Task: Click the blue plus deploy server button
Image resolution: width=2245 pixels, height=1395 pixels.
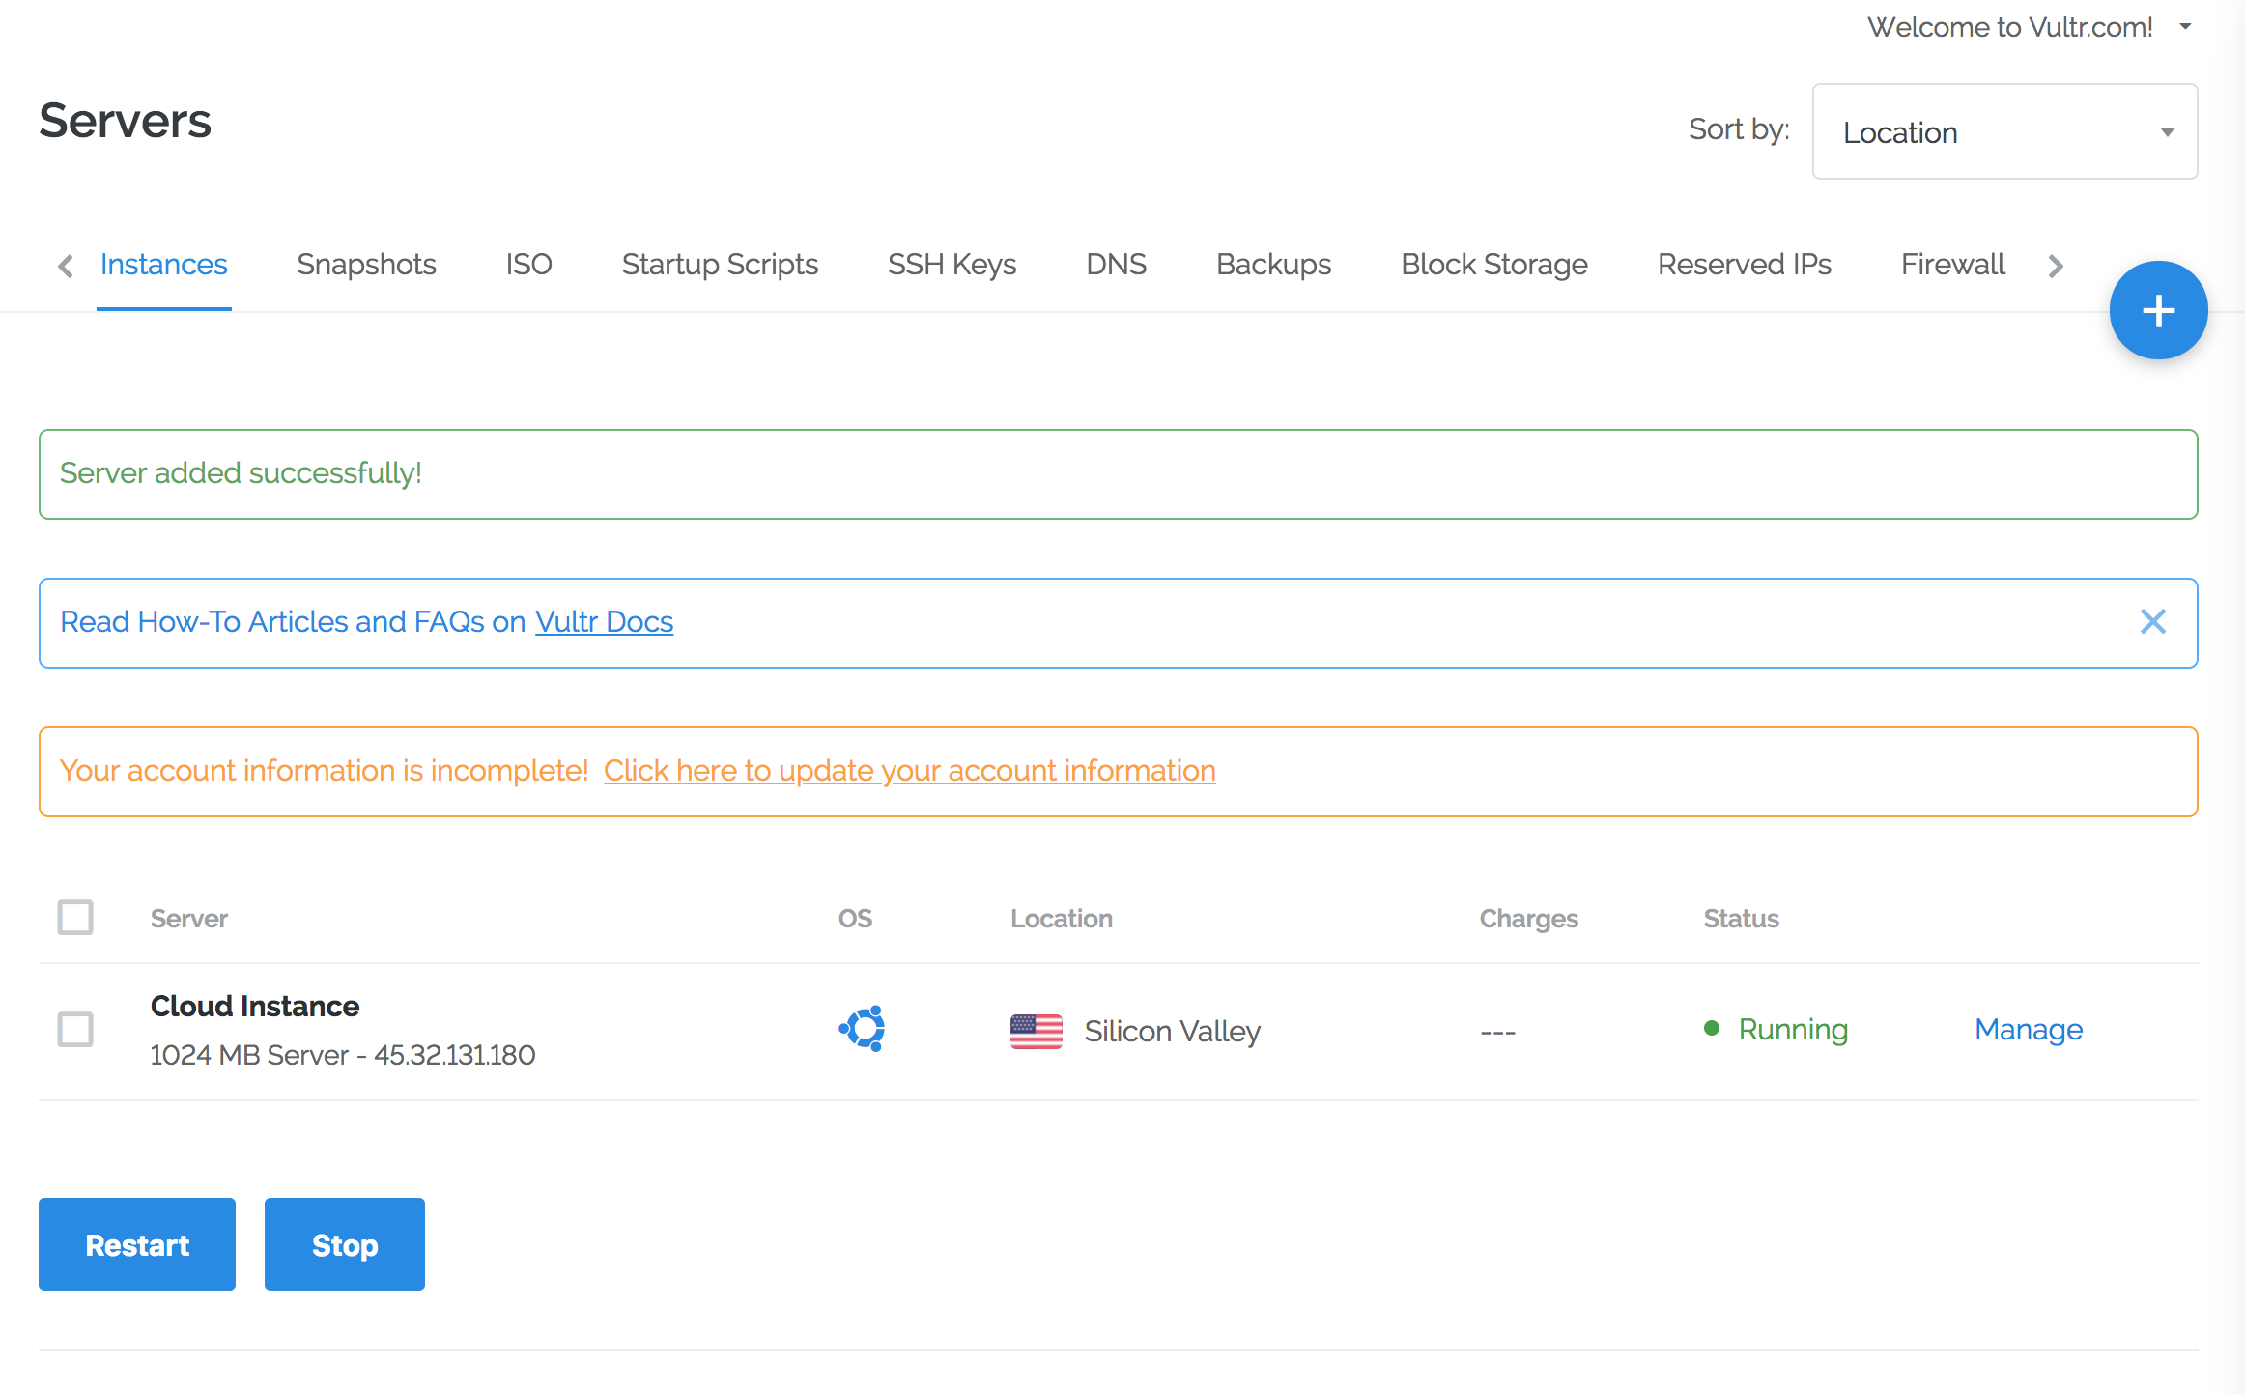Action: (2158, 310)
